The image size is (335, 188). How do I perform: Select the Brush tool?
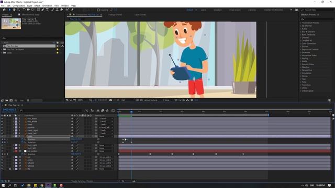(52, 10)
